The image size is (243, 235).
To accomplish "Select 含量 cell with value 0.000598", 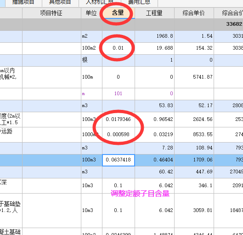I will [119, 134].
